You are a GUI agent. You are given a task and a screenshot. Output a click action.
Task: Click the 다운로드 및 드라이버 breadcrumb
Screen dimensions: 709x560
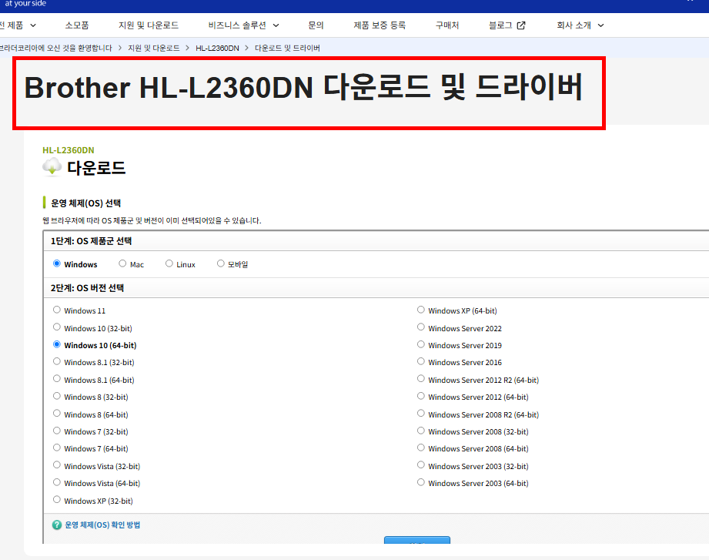coord(287,48)
